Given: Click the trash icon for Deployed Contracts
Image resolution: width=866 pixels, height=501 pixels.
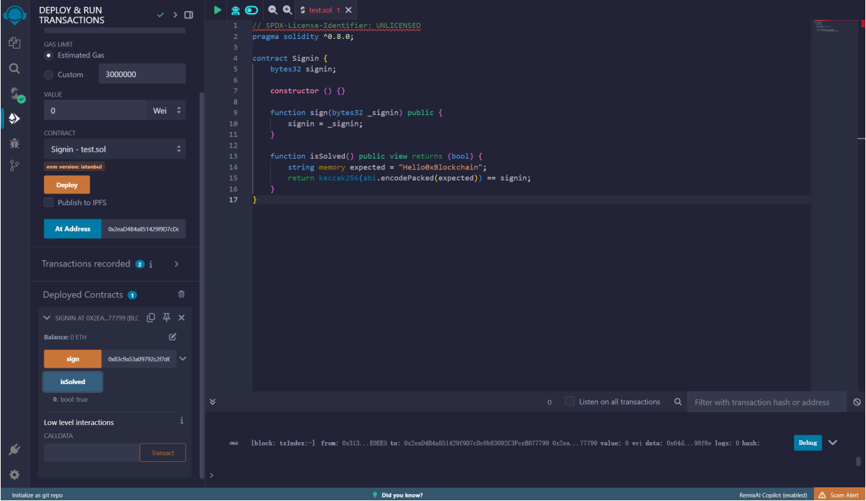Looking at the screenshot, I should 181,294.
